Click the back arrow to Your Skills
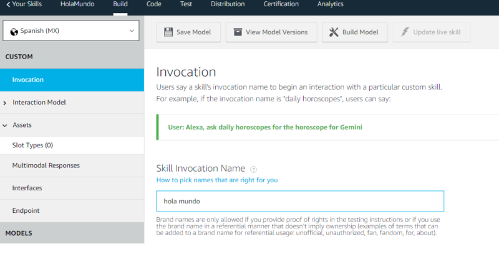The height and width of the screenshot is (275, 499). [7, 4]
